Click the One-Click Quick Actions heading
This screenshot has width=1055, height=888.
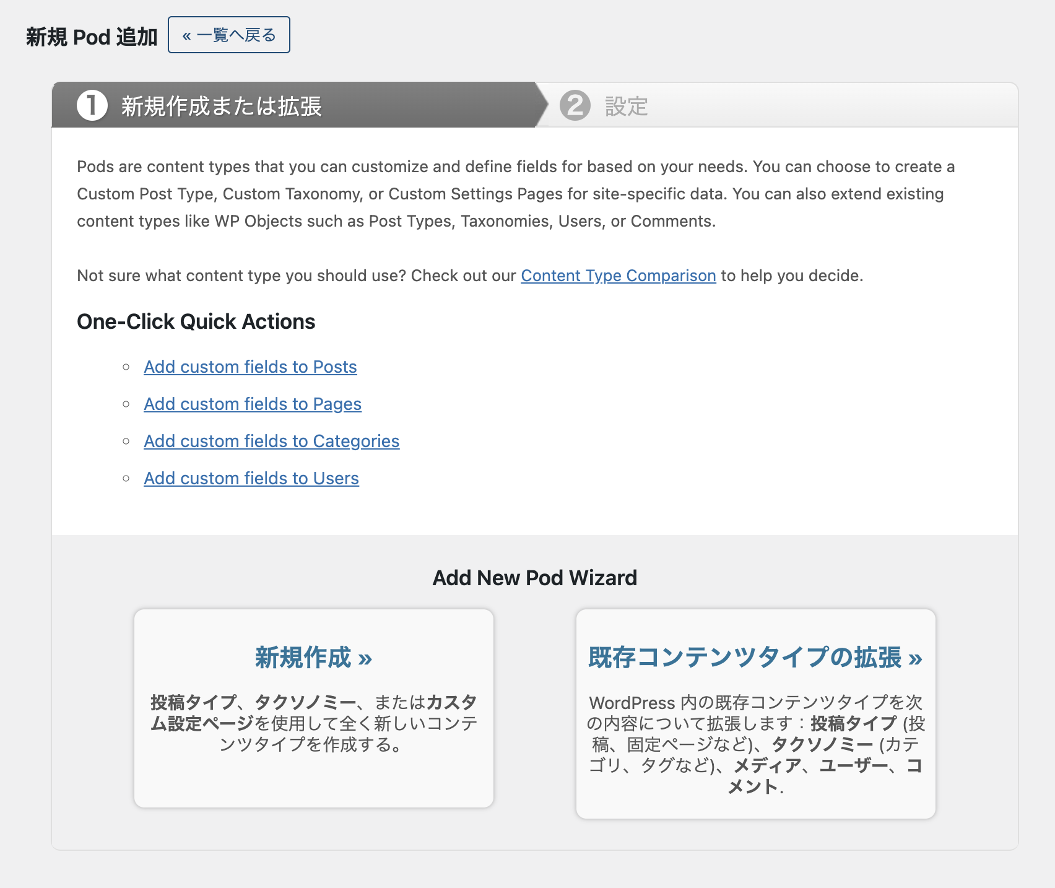point(196,321)
